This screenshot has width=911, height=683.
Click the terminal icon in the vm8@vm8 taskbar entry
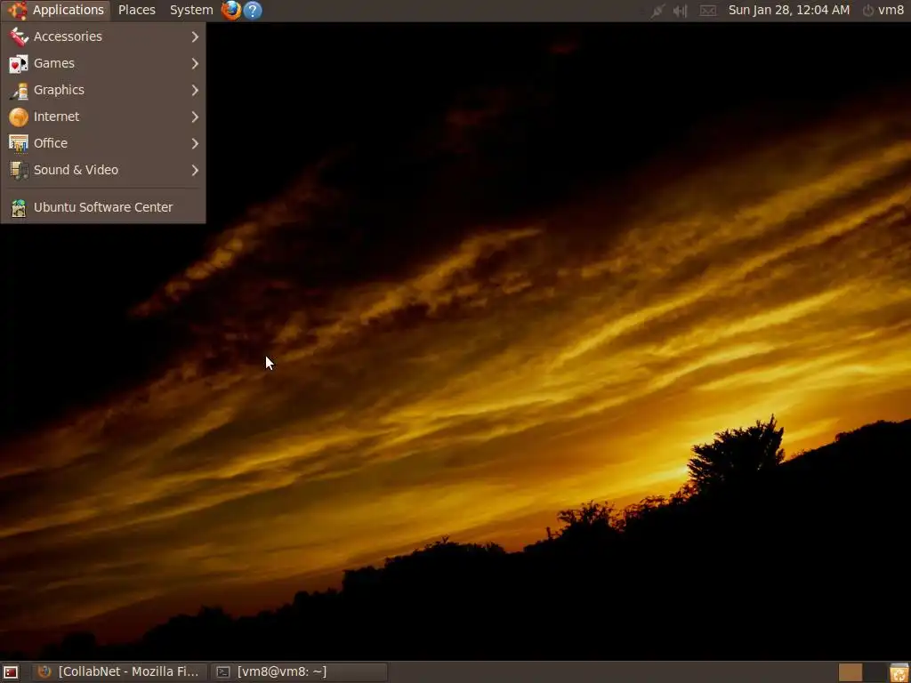(223, 672)
